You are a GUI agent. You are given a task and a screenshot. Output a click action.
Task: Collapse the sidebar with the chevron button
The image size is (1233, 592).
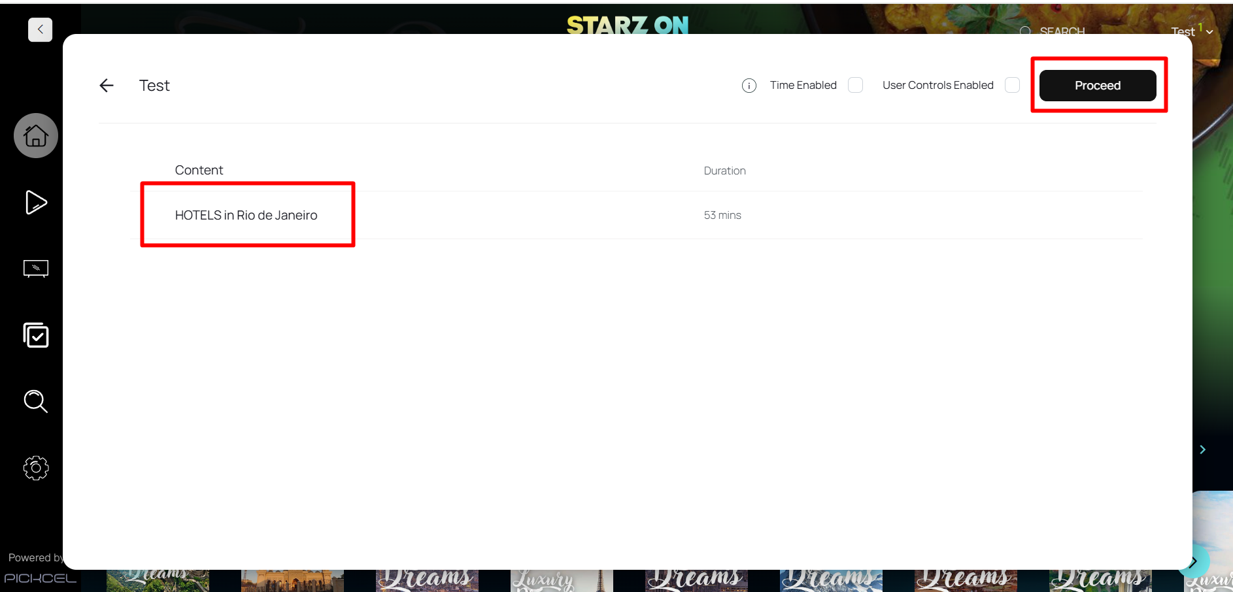41,29
